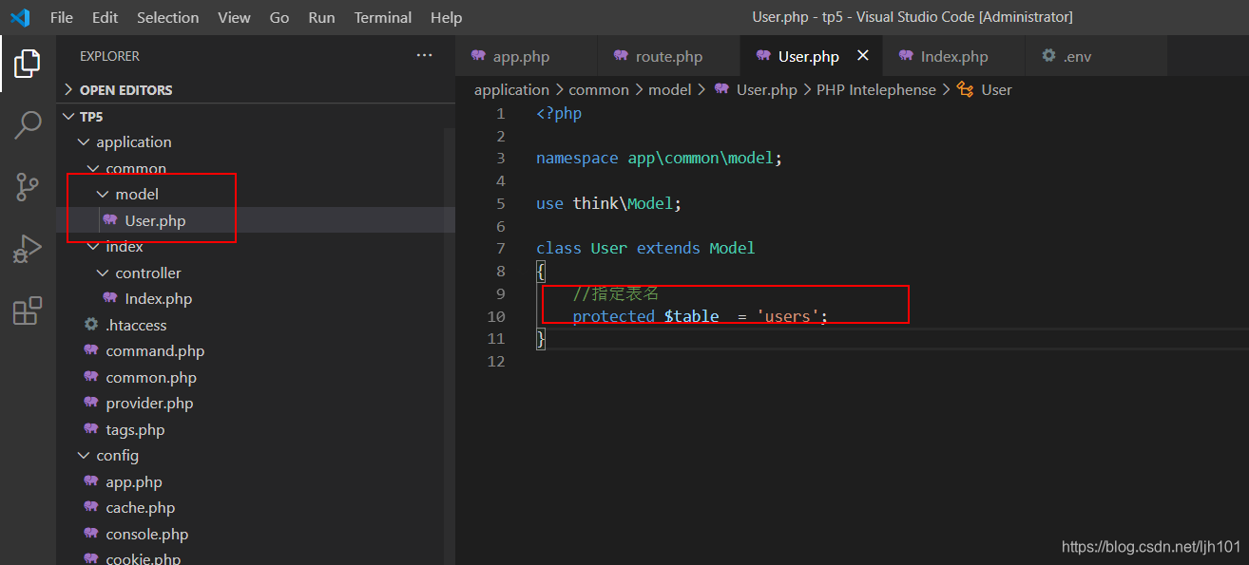Open the Terminal menu
The width and height of the screenshot is (1249, 565).
pos(382,17)
